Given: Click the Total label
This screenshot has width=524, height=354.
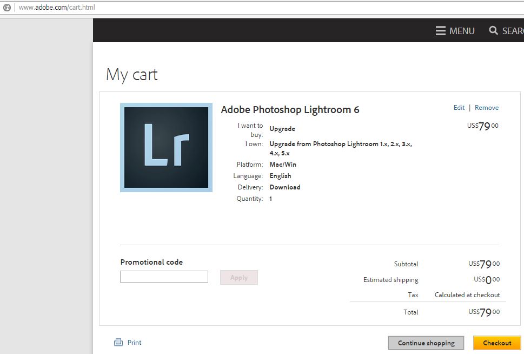Looking at the screenshot, I should point(411,312).
